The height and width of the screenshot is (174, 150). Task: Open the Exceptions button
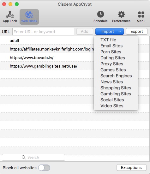(131, 168)
